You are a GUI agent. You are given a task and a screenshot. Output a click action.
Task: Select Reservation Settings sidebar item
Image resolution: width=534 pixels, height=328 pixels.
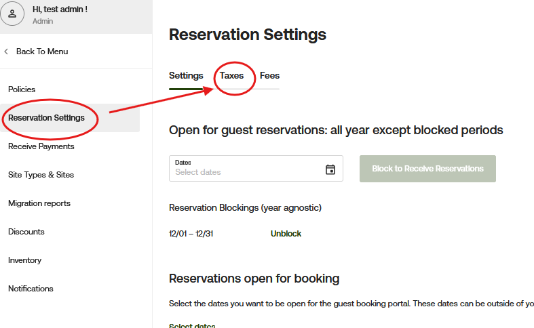46,118
